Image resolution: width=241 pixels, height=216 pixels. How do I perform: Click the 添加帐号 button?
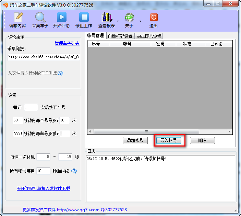[135, 140]
